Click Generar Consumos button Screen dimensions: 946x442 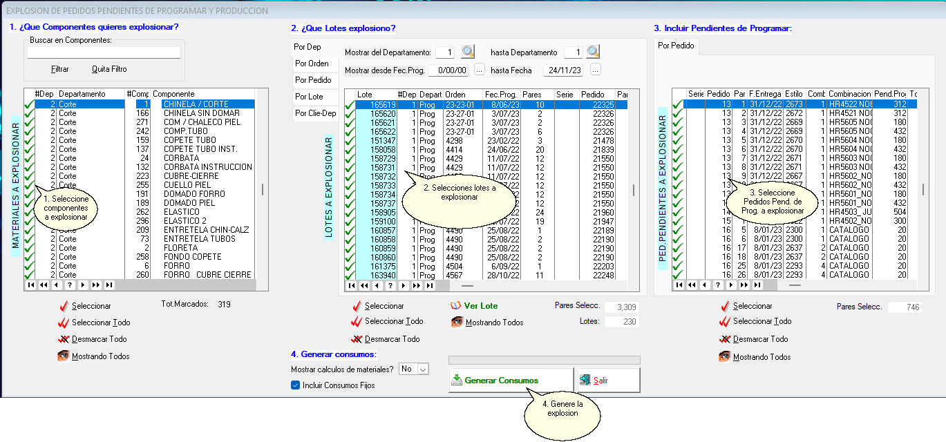[x=511, y=380]
